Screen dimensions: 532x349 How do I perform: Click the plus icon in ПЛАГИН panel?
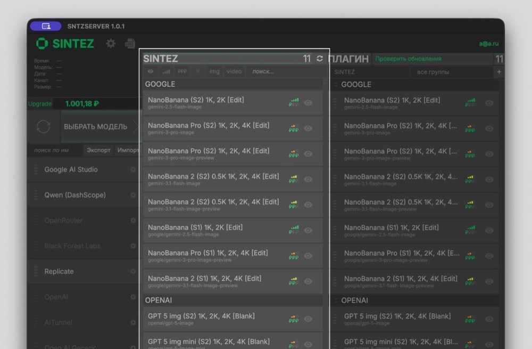(x=499, y=72)
